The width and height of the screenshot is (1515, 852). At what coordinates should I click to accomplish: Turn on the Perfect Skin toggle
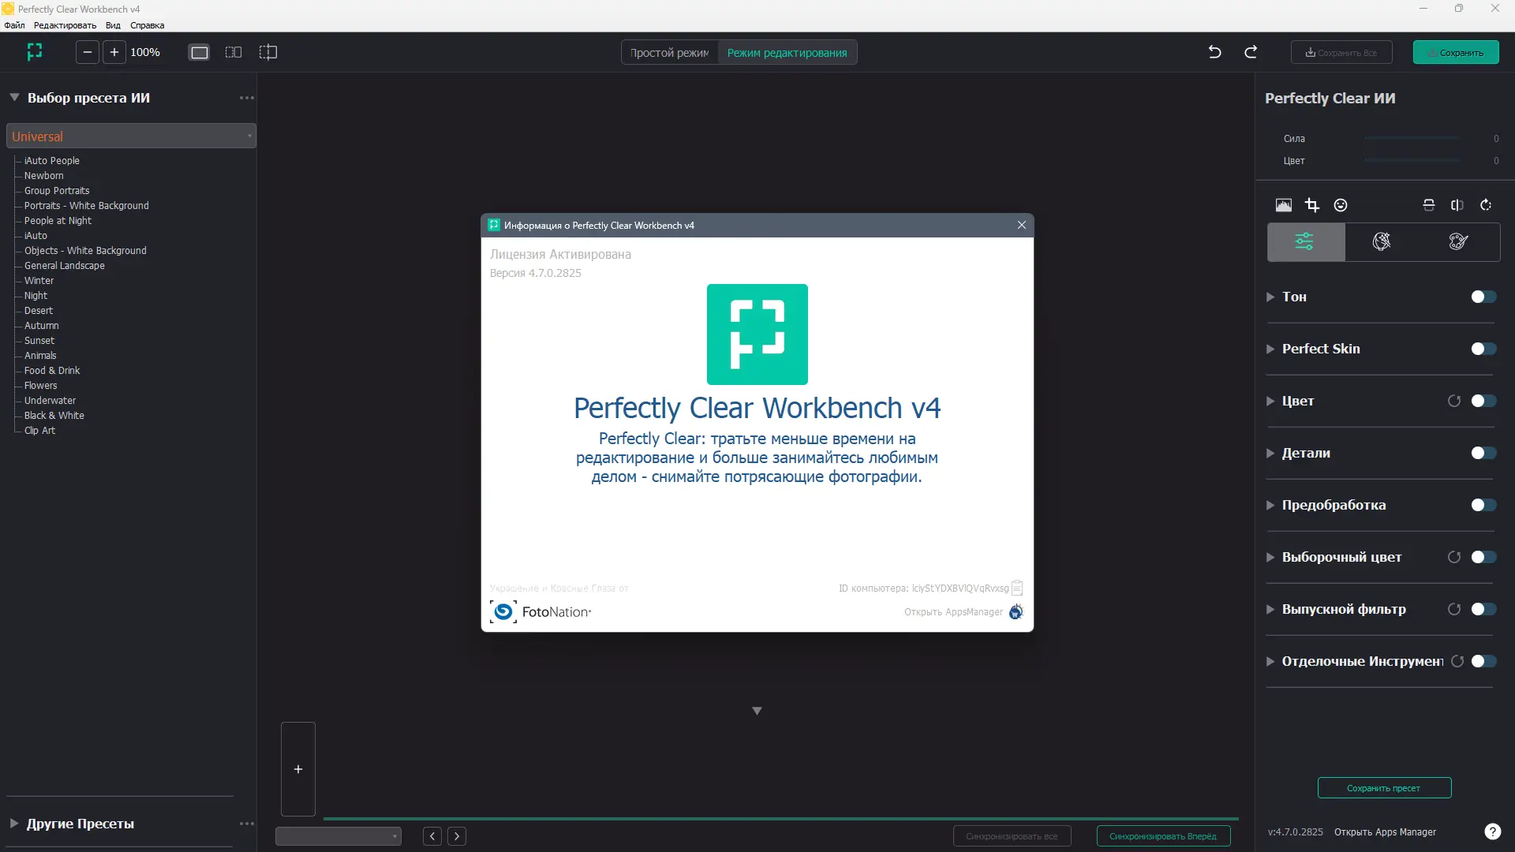[x=1483, y=349]
